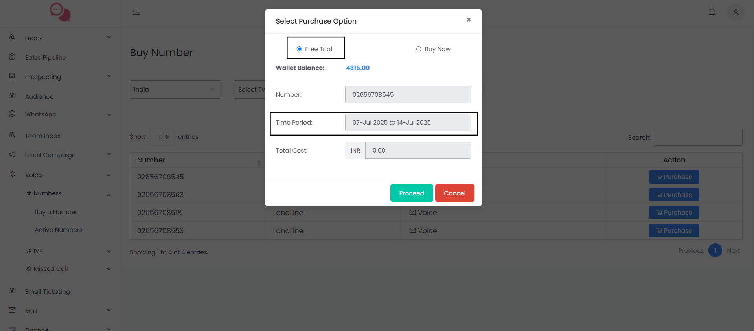
Task: Select the Free Trial radio option
Action: [299, 49]
